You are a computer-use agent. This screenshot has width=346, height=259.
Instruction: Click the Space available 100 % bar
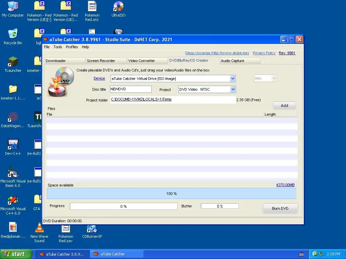pos(171,193)
